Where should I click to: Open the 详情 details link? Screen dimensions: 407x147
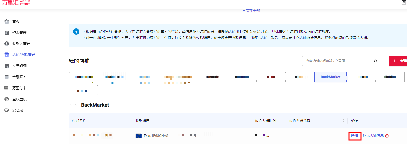354,136
